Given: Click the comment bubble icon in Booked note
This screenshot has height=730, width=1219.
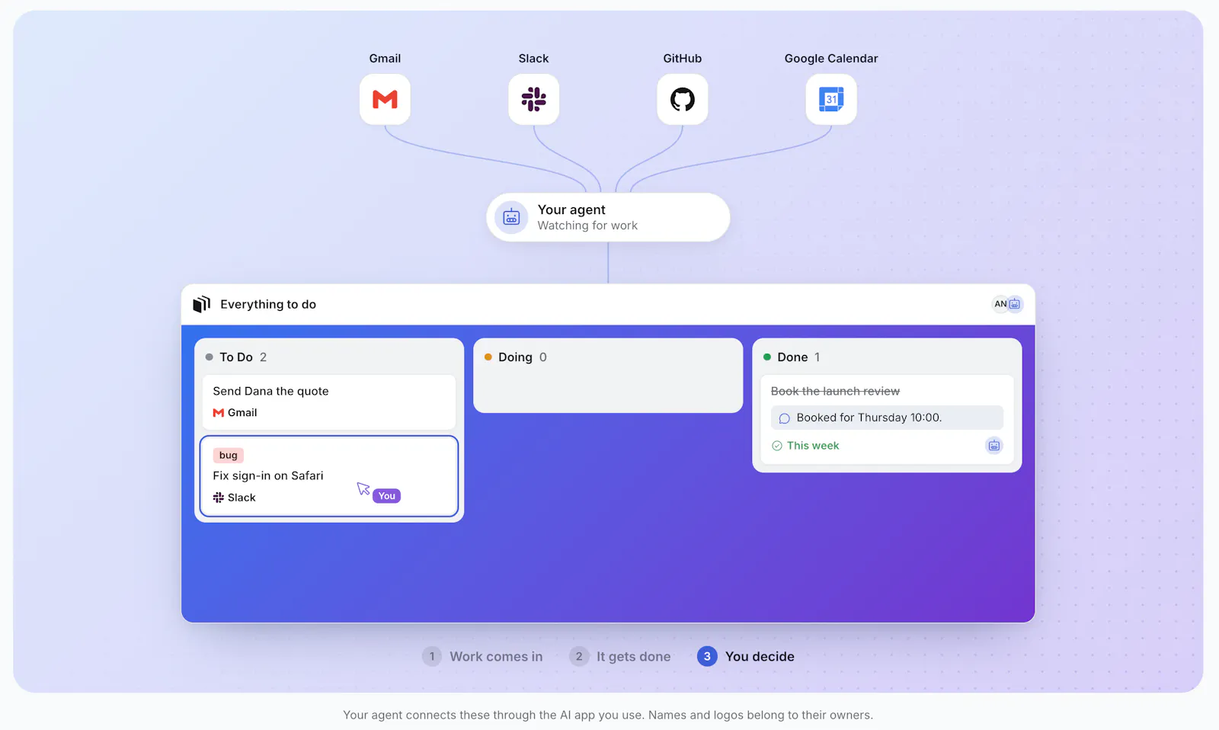Looking at the screenshot, I should 785,418.
